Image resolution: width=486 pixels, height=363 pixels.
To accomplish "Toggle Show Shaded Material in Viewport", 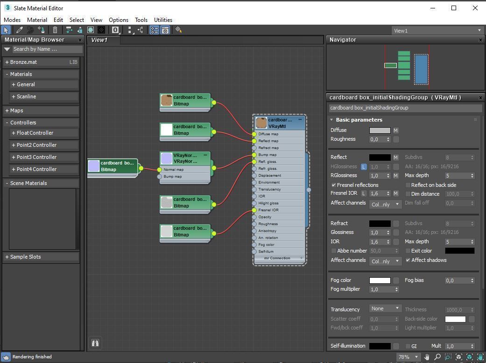I will coord(91,30).
